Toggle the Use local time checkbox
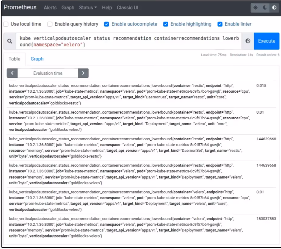This screenshot has width=281, height=249. pyautogui.click(x=5, y=24)
